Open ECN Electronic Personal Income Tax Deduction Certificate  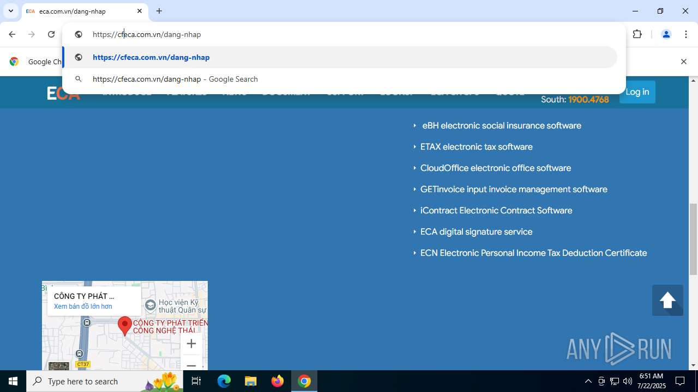533,253
